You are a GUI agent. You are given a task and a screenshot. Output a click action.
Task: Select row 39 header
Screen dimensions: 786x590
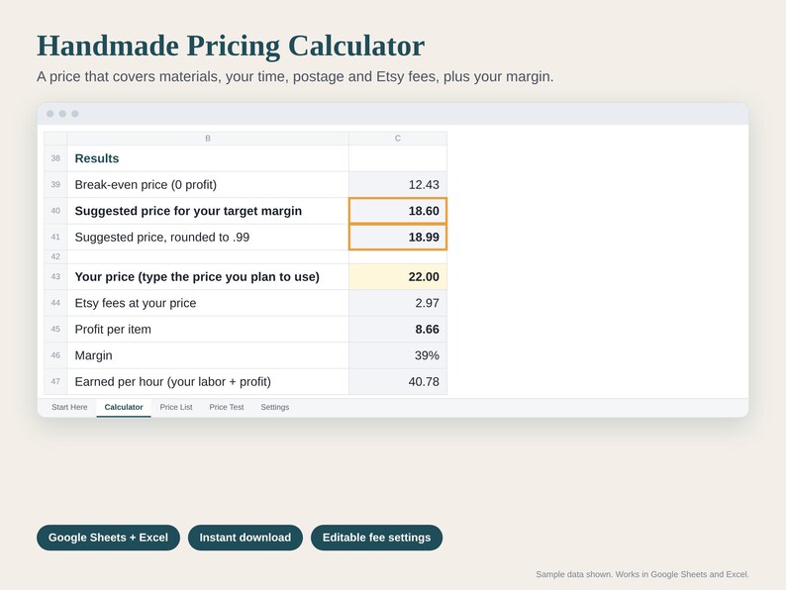click(55, 184)
